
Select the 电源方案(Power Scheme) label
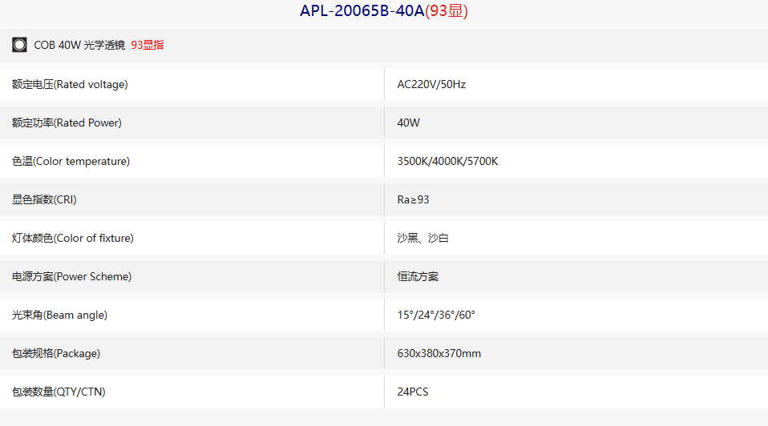[x=71, y=277]
